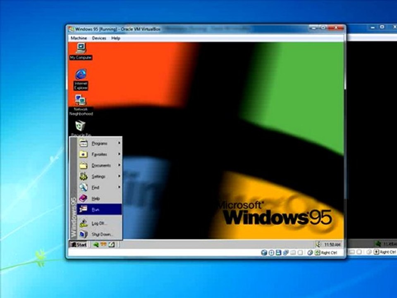Click VirtualBox mouse integration status icon
Viewport: 397px width, 298px height.
click(x=310, y=252)
